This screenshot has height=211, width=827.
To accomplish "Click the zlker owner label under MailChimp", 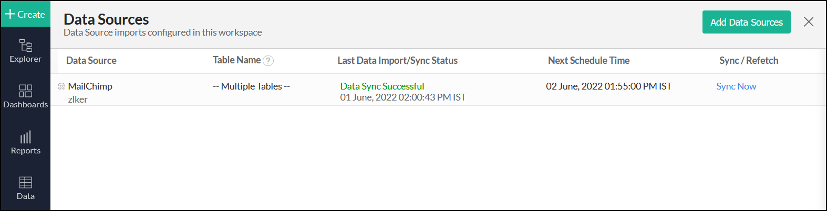I will point(78,99).
